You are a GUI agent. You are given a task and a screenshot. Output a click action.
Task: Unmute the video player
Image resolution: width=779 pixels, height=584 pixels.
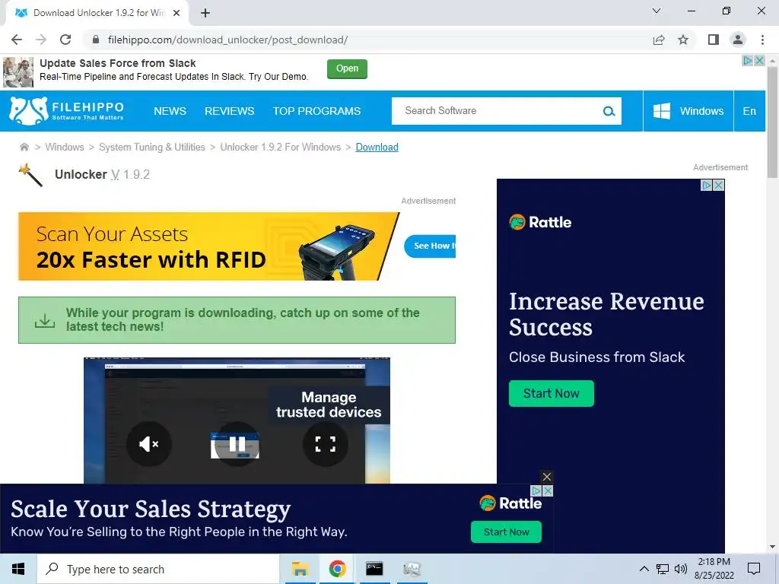tap(149, 443)
